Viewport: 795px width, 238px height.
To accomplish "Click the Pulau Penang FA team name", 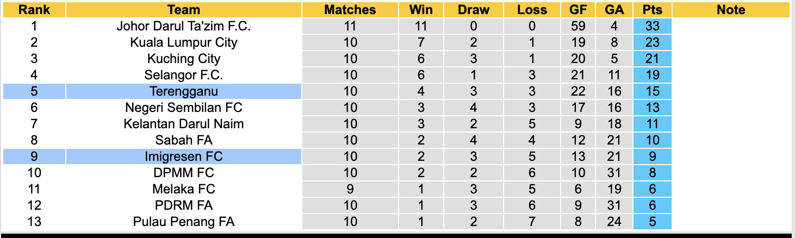I will [184, 222].
